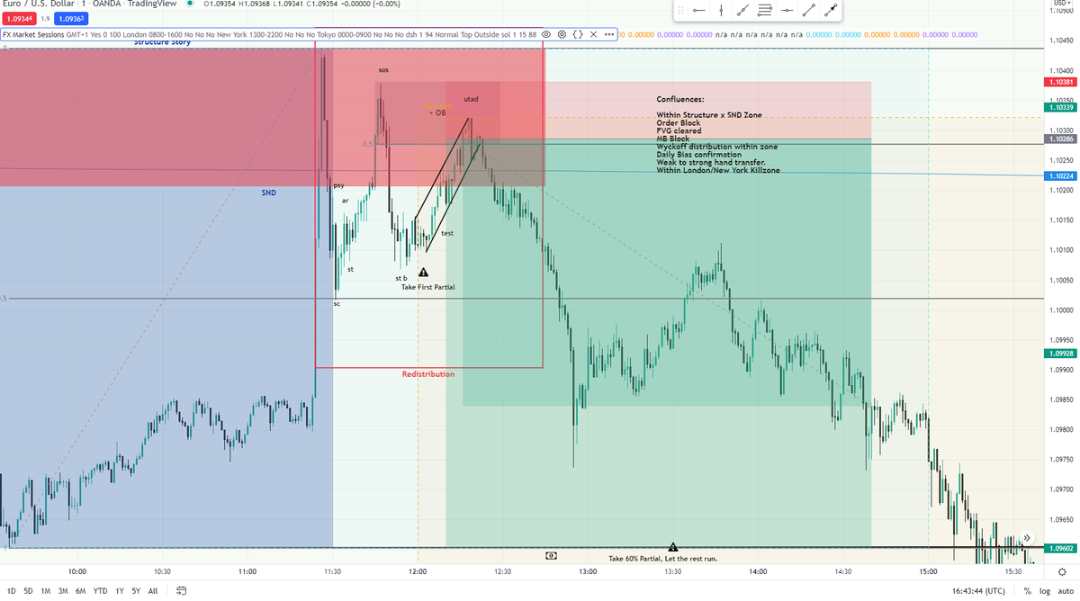Toggle percent scale mode
Screen dimensions: 1080x601
[x=1027, y=591]
